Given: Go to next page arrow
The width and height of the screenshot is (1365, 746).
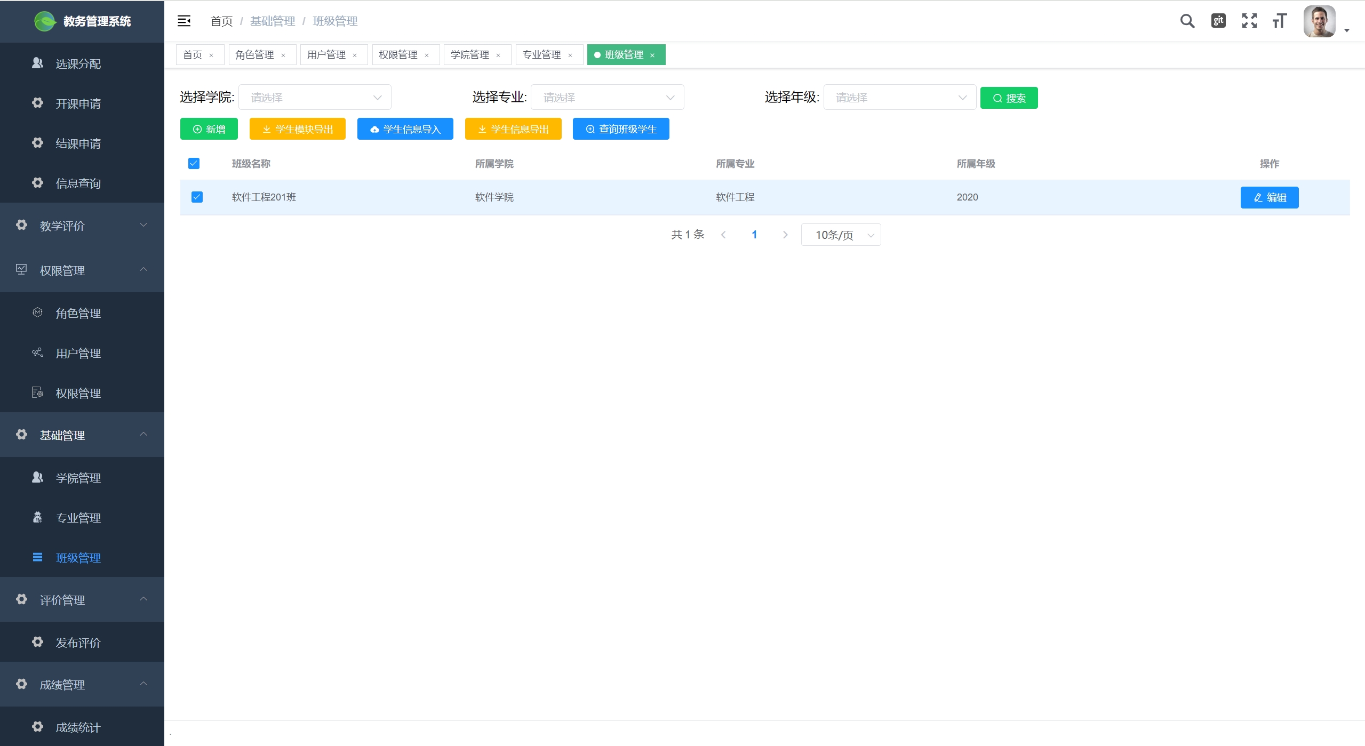Looking at the screenshot, I should coord(785,235).
